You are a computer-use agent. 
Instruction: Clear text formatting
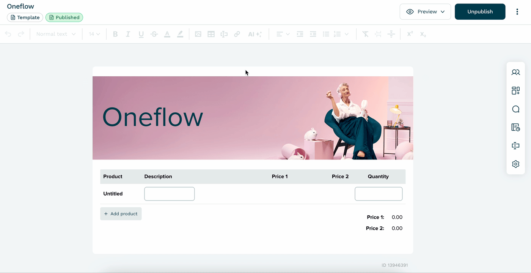pos(365,34)
